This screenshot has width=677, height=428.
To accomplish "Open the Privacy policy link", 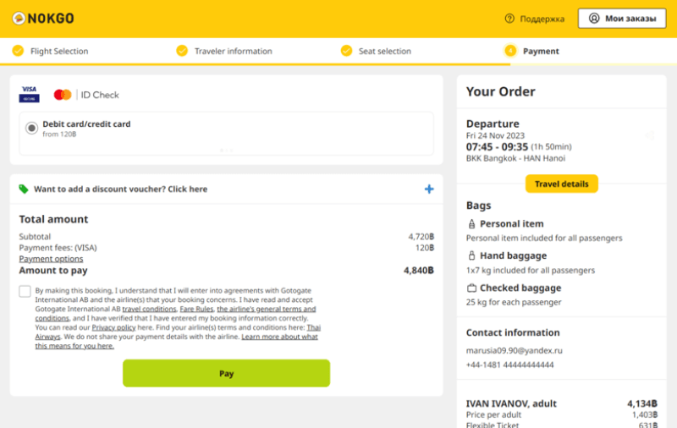I will tap(113, 327).
